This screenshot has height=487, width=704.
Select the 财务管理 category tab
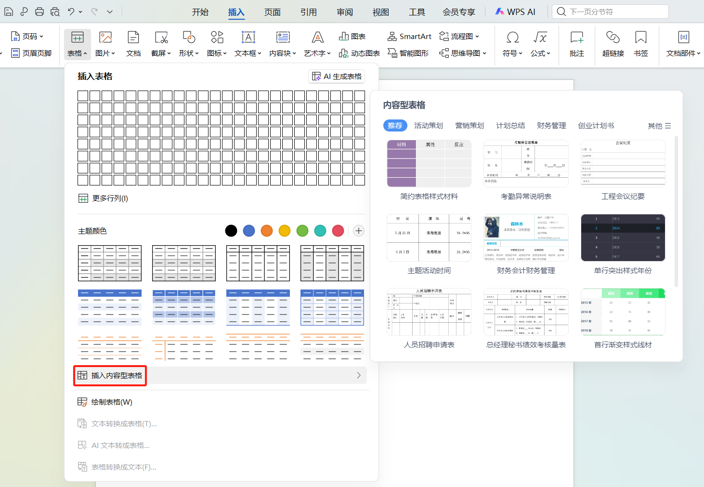[551, 125]
